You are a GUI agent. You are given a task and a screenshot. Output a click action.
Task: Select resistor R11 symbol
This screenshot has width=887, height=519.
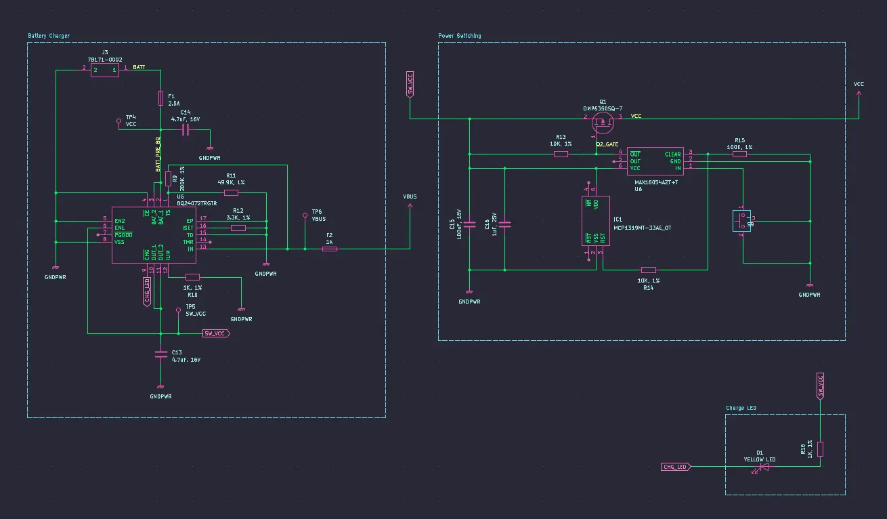(x=231, y=192)
